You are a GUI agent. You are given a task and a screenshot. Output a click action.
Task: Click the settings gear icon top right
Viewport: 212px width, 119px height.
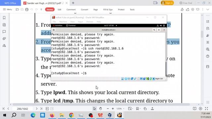[192, 10]
